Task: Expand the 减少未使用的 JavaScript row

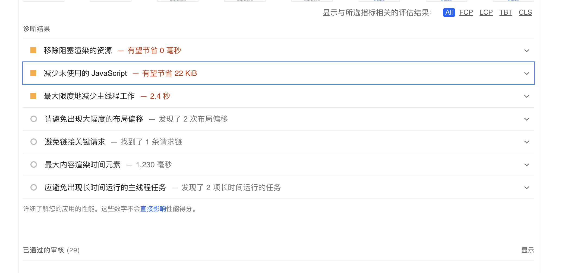Action: (x=527, y=73)
